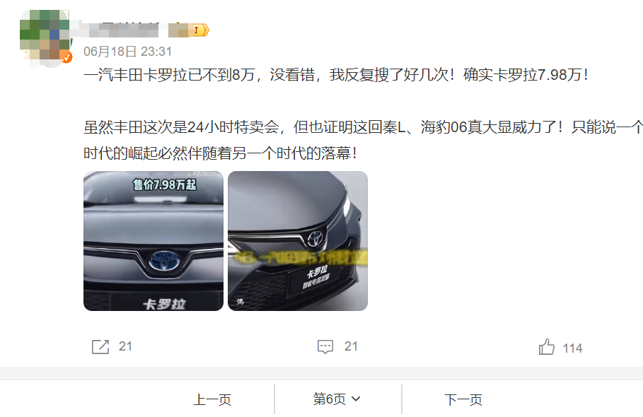The image size is (643, 417).
Task: Click the comment count 21
Action: [x=351, y=346]
